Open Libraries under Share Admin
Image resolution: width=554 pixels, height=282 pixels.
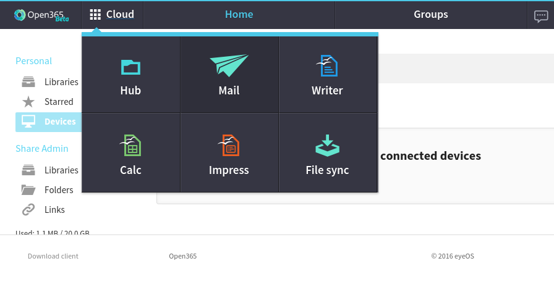coord(61,170)
